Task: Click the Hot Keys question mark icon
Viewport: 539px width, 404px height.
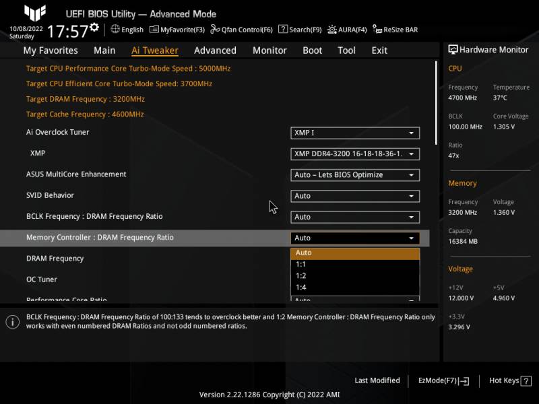Action: (526, 381)
